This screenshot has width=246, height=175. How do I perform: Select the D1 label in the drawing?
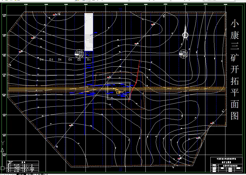[x=89, y=59]
